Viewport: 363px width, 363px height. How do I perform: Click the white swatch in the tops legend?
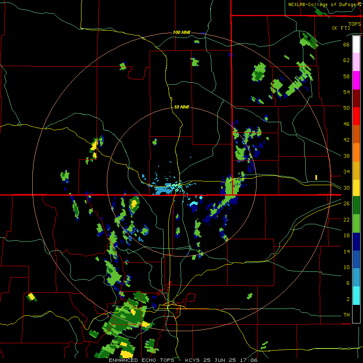[x=356, y=44]
